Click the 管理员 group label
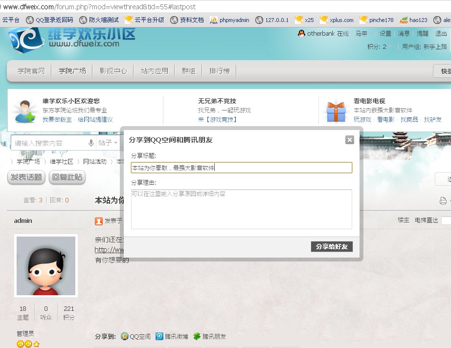Screen dimensions: 451x348 point(25,333)
